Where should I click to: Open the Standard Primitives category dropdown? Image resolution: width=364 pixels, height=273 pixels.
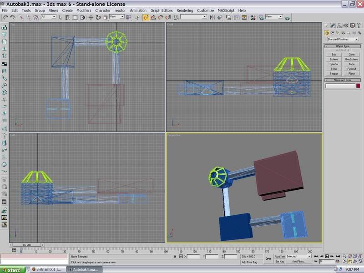pyautogui.click(x=343, y=39)
